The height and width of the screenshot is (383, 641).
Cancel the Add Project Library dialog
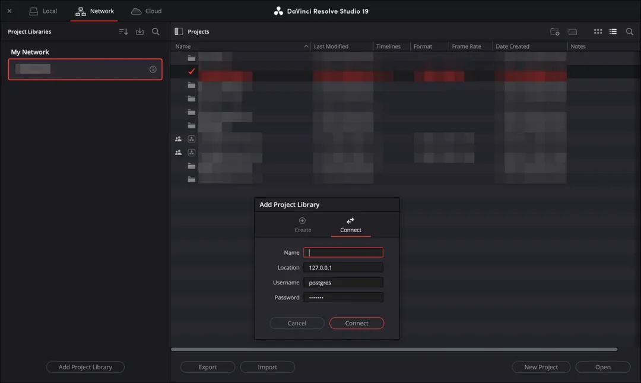point(297,323)
